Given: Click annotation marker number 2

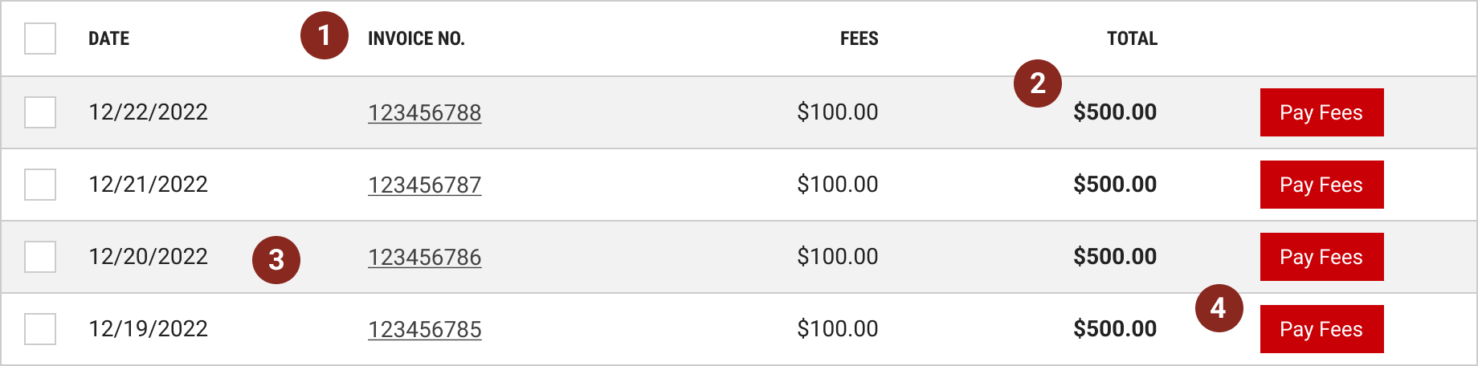Looking at the screenshot, I should point(1038,83).
